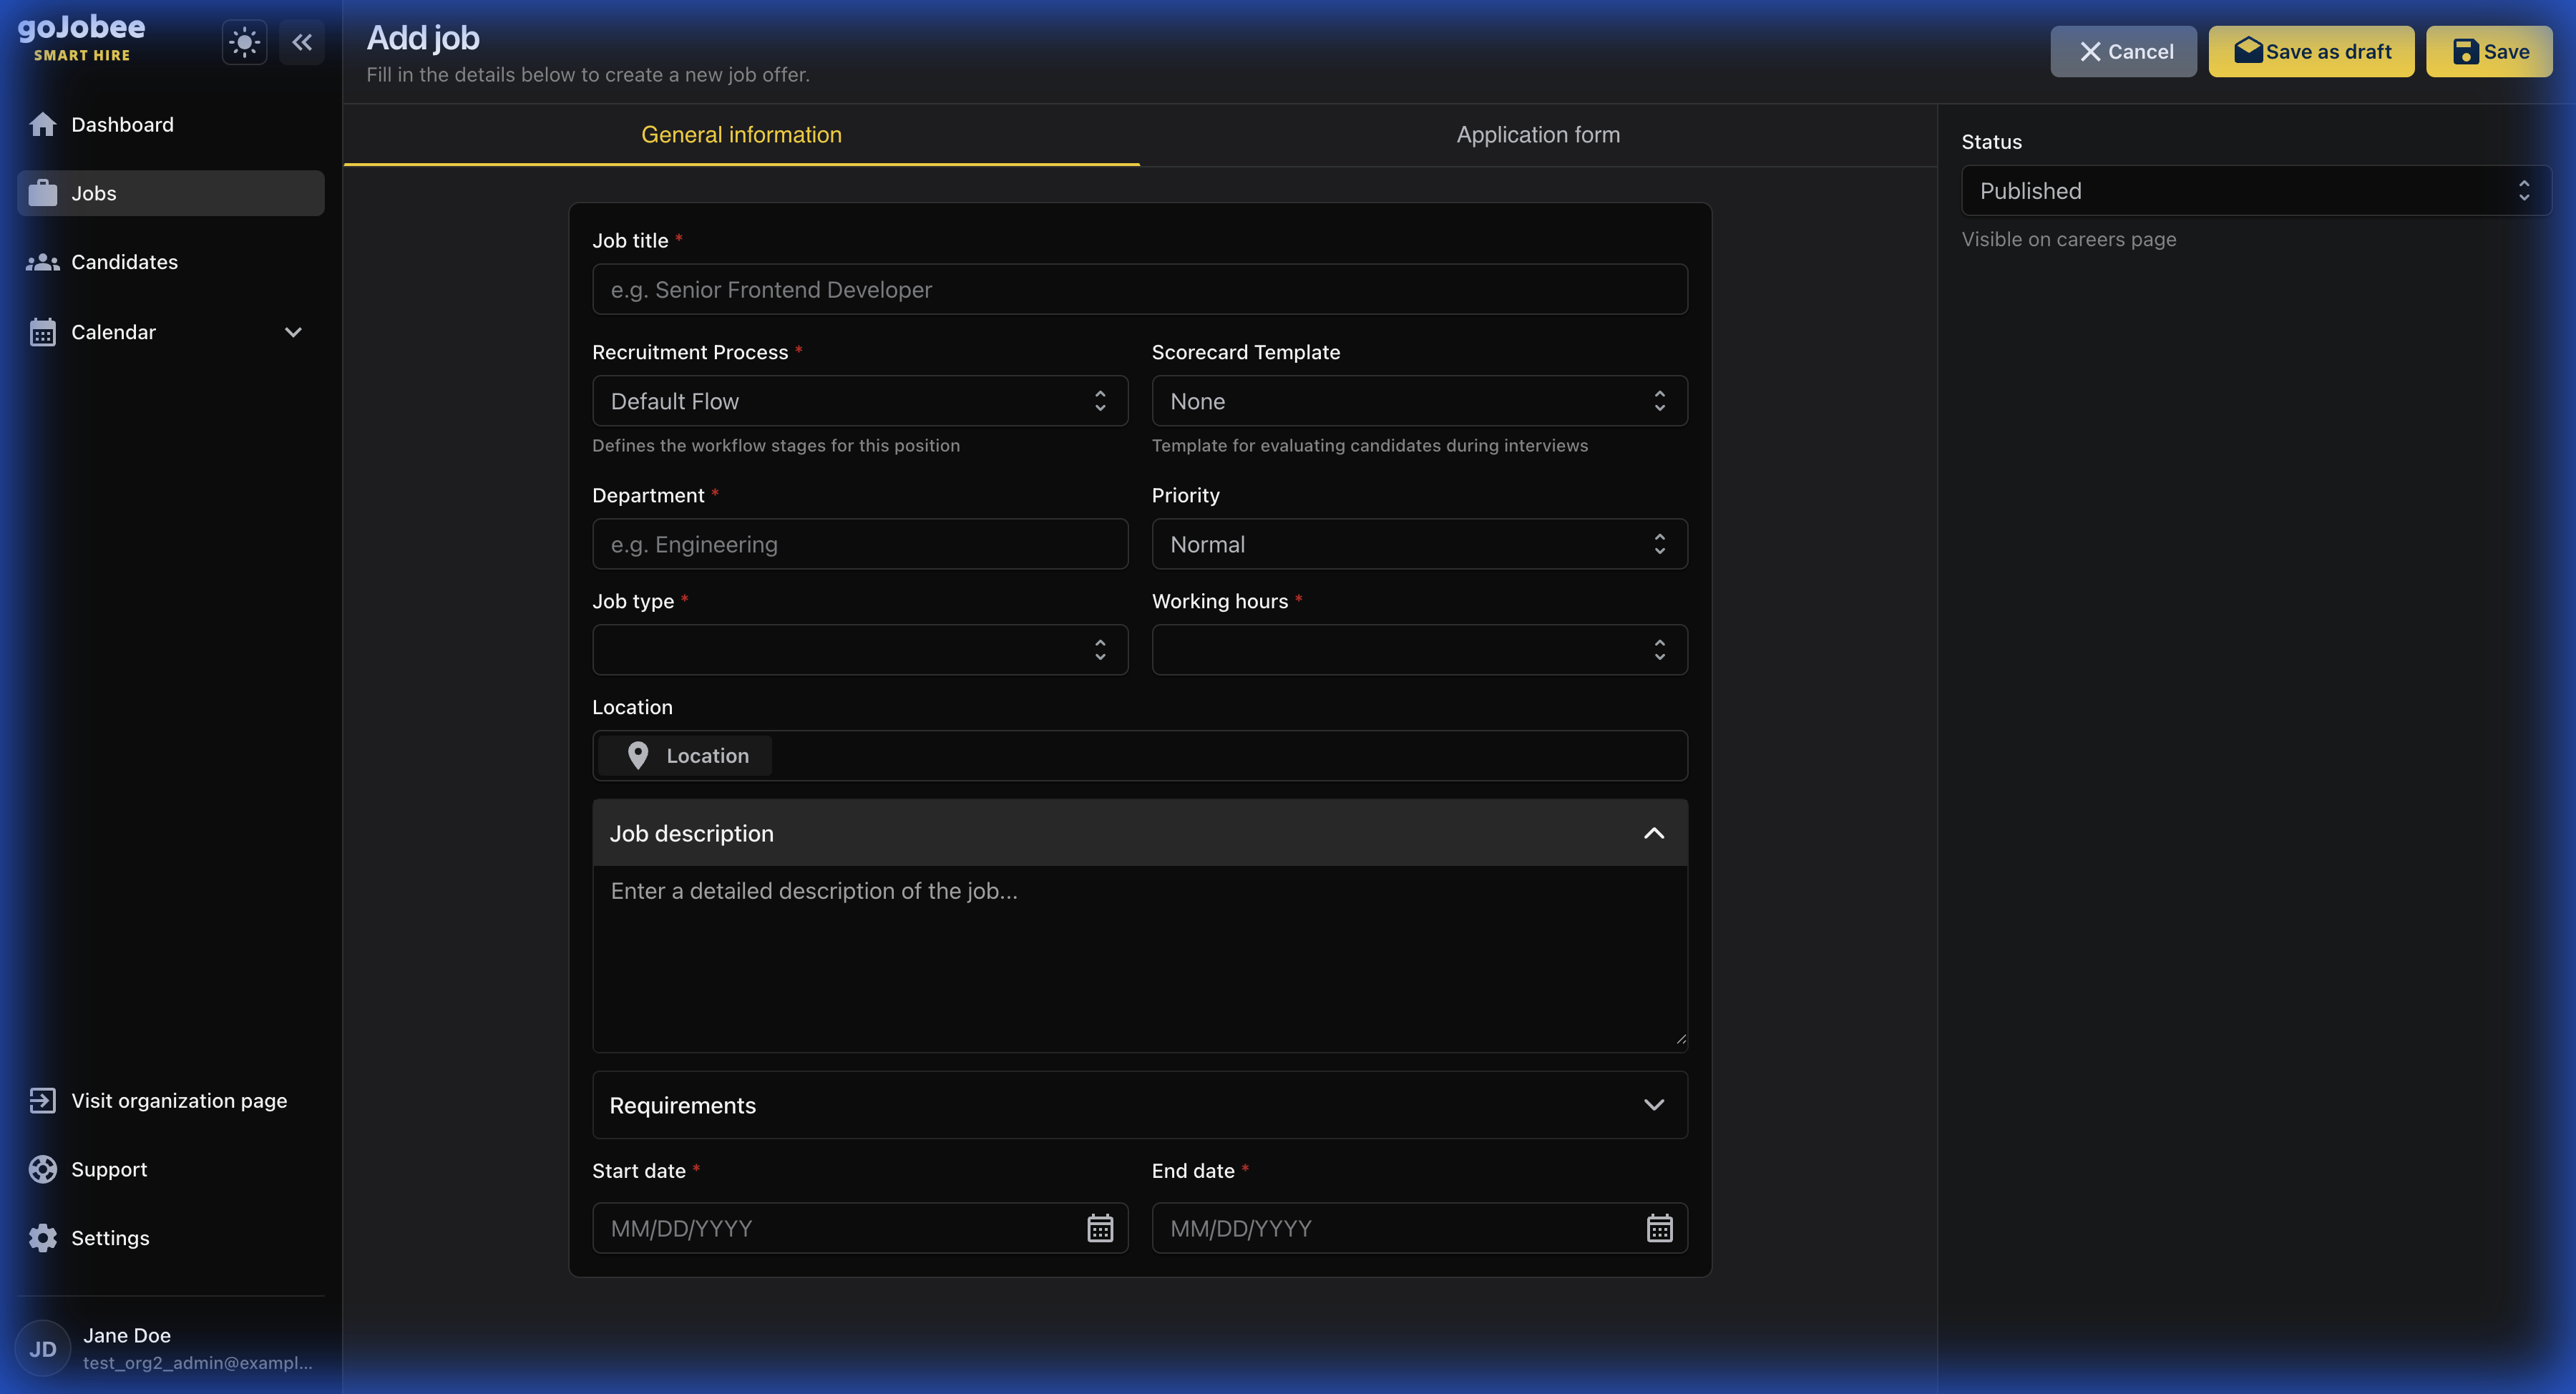Image resolution: width=2576 pixels, height=1394 pixels.
Task: Open the End date calendar picker icon
Action: (1659, 1228)
